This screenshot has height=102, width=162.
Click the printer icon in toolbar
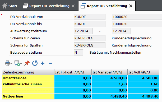pos(7,63)
